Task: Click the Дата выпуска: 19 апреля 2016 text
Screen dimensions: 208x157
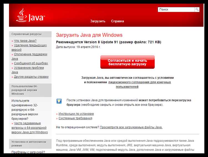Action: pyautogui.click(x=78, y=47)
